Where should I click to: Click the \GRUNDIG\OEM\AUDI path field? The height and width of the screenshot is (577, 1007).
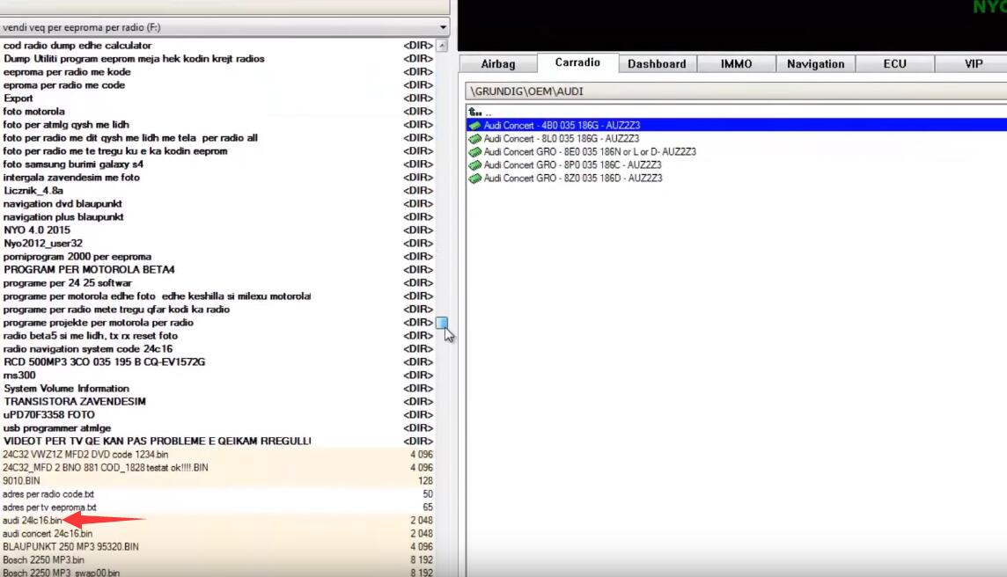click(x=736, y=91)
